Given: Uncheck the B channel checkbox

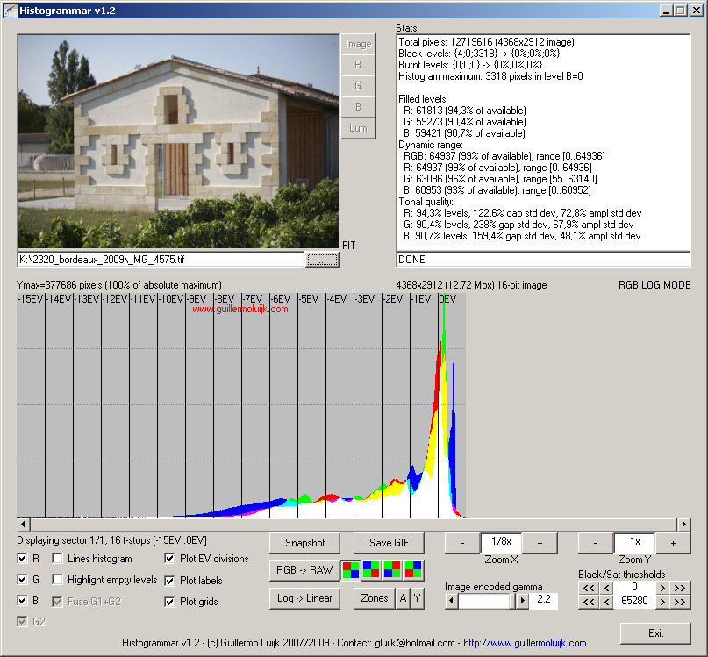Looking at the screenshot, I should pos(22,601).
